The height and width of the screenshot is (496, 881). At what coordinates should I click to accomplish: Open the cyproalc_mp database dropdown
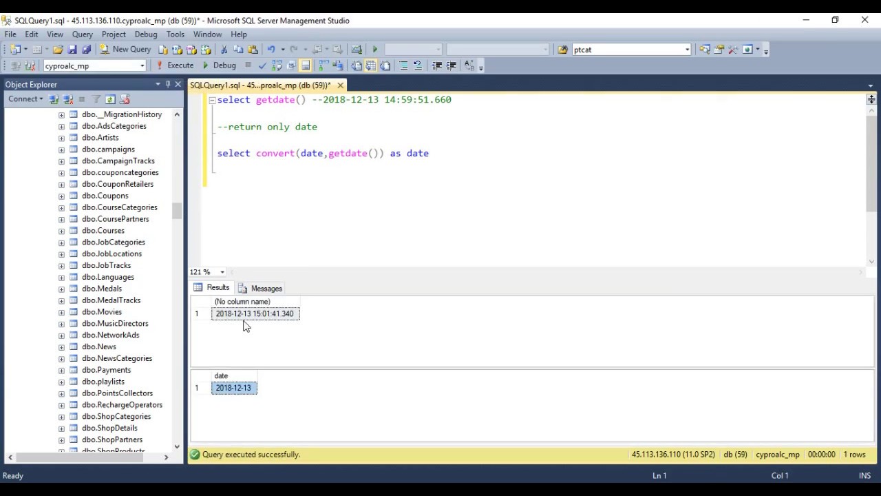click(x=142, y=66)
